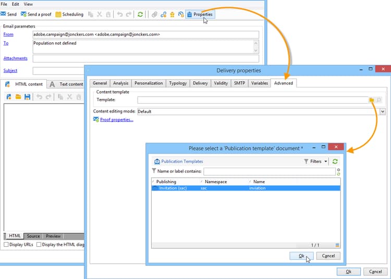Click the list options icon beside 1 / 1
Viewport: 391px width, 279px height.
(x=337, y=245)
